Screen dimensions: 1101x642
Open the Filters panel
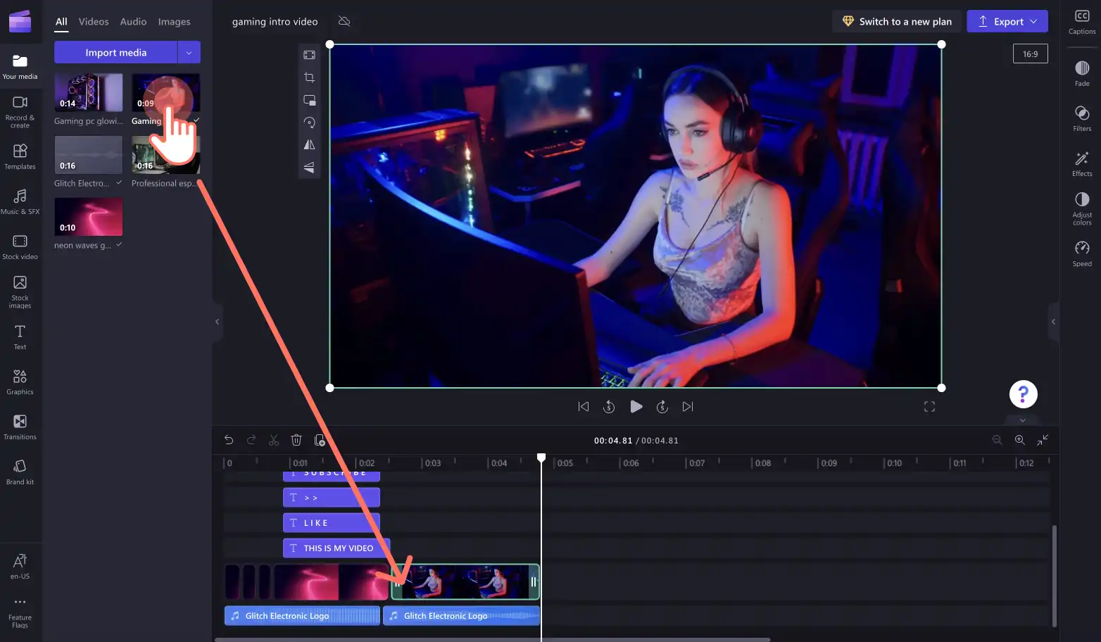click(1082, 118)
